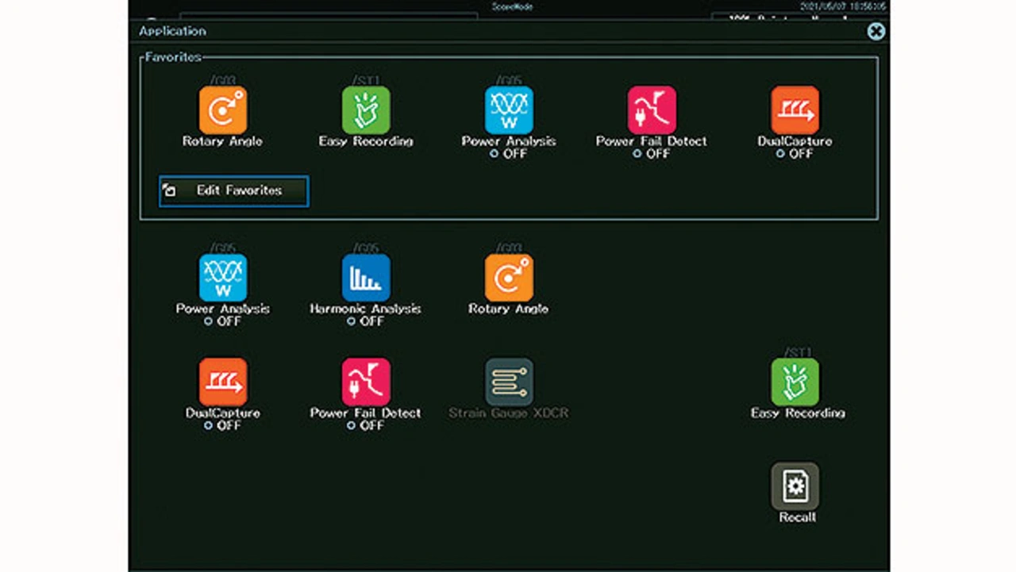Open Rotary Angle in the Favorites panel

tap(223, 111)
